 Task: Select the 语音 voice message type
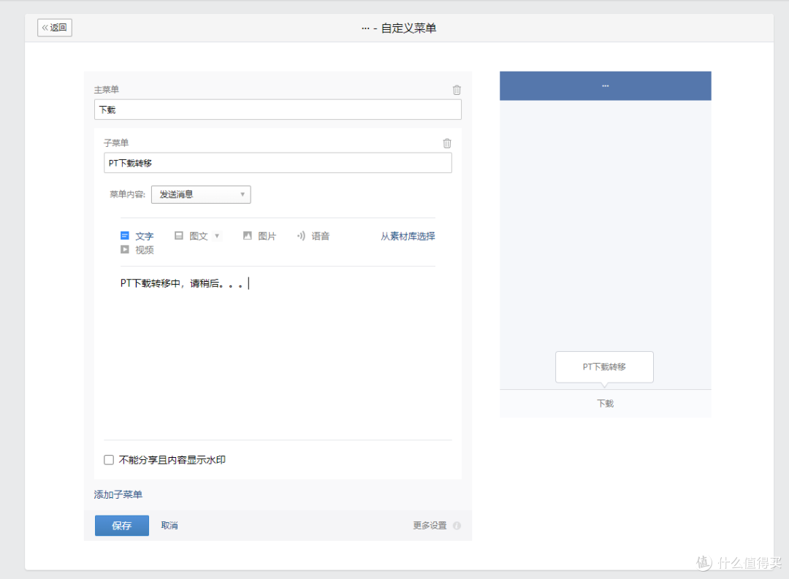(313, 236)
